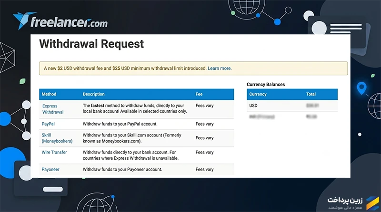Click Fees vary in the Payoneer row
This screenshot has height=212, width=381.
pos(204,169)
